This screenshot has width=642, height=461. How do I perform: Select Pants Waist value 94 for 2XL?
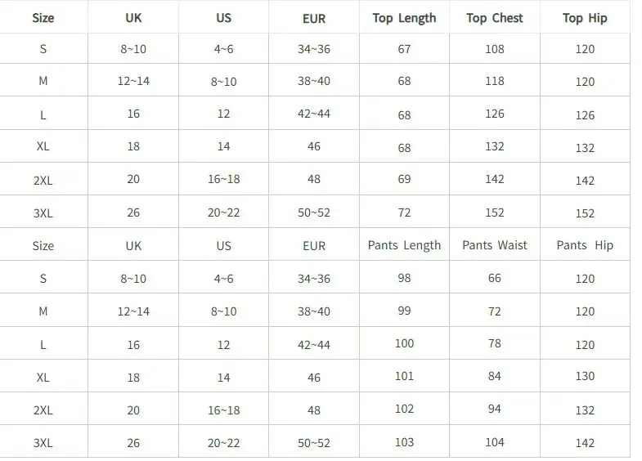pyautogui.click(x=495, y=409)
